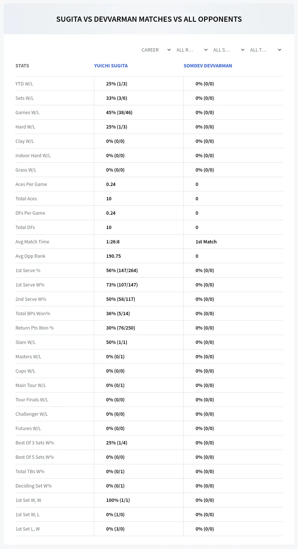Open Yuichi Sugita player link

(x=111, y=66)
